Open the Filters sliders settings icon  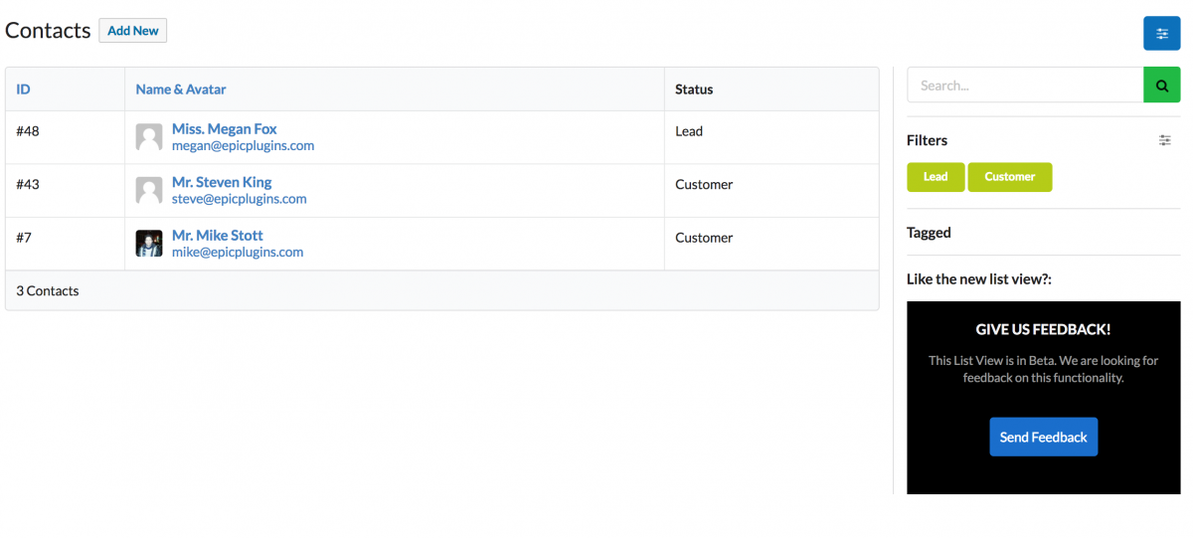pos(1165,140)
